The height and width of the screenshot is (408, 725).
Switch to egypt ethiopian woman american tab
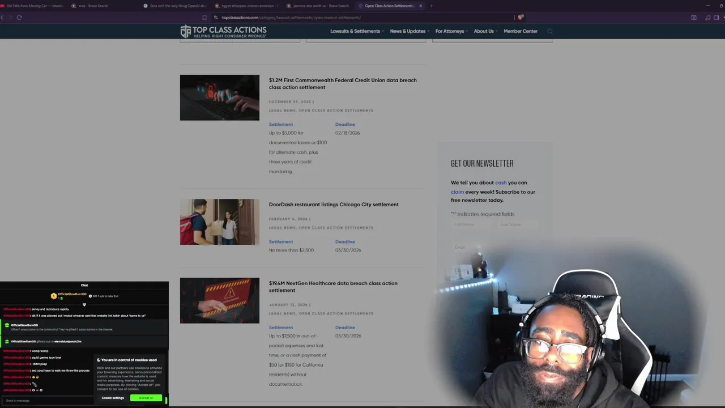[247, 6]
